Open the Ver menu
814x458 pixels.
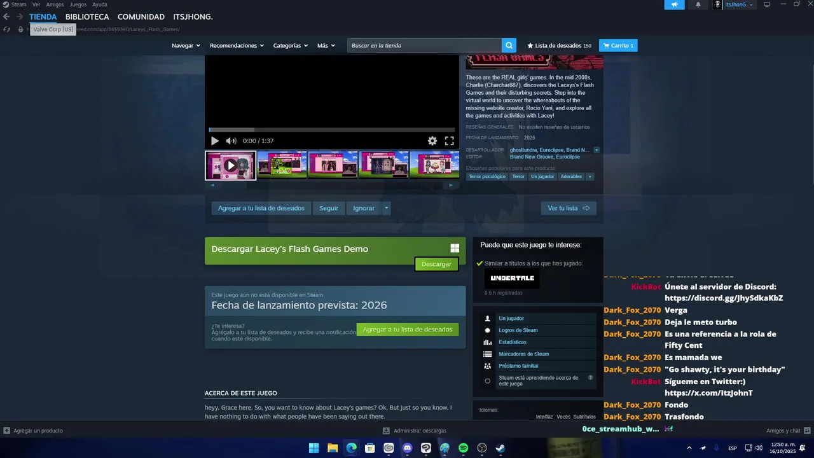click(36, 4)
